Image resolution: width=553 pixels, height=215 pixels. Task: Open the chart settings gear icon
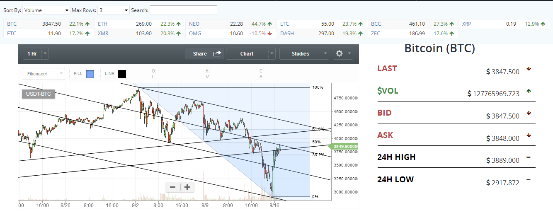[339, 53]
